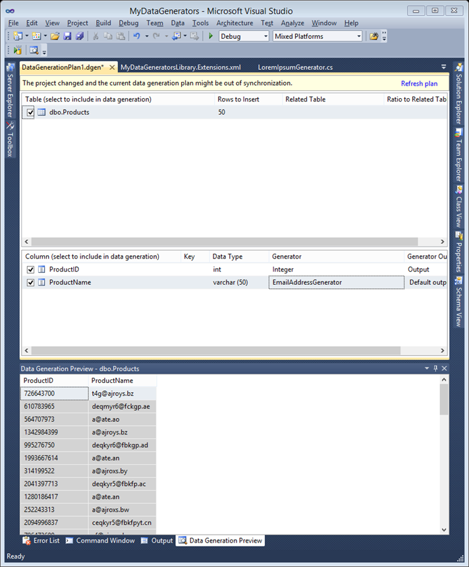469x567 pixels.
Task: Open the Class View side tab
Action: click(459, 206)
